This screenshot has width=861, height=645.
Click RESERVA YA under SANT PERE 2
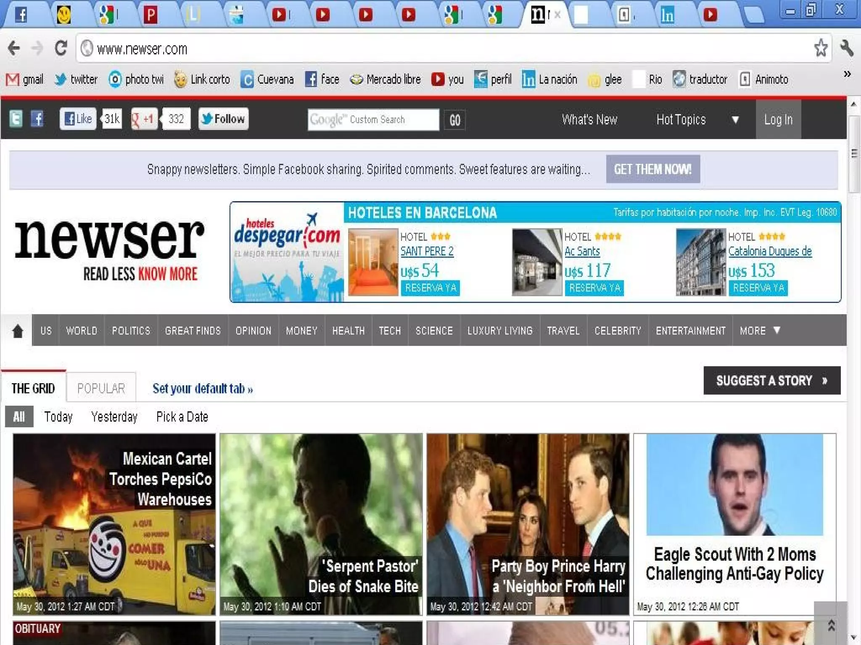pos(430,288)
